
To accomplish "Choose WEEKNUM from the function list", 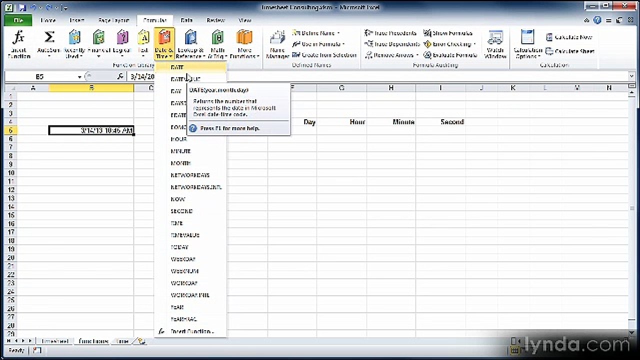I will click(191, 271).
